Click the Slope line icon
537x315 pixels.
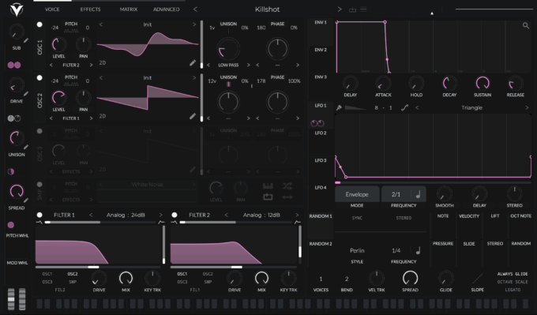point(478,279)
